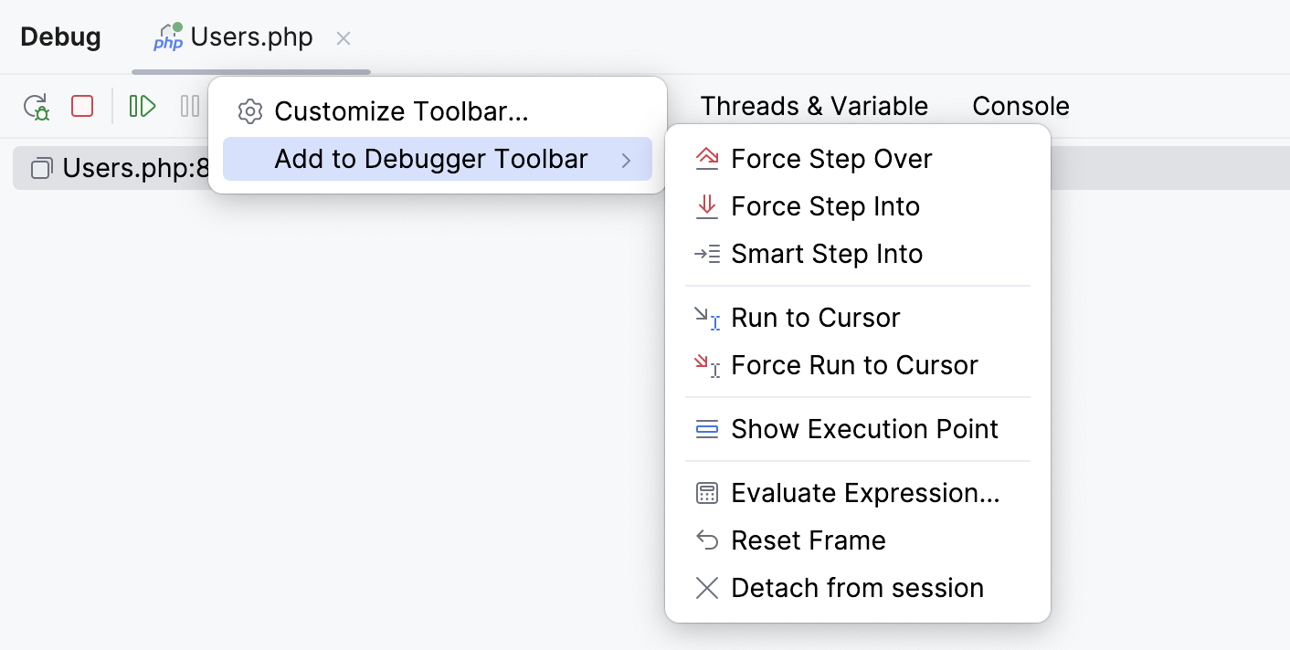Stop the debug session red square icon

tap(81, 106)
